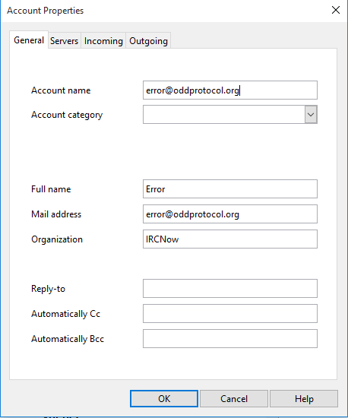Close the Account Properties dialog
348x418 pixels.
(336, 11)
